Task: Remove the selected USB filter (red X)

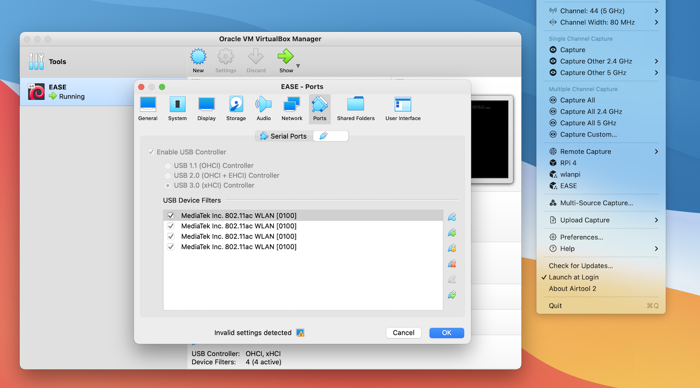Action: pyautogui.click(x=452, y=264)
